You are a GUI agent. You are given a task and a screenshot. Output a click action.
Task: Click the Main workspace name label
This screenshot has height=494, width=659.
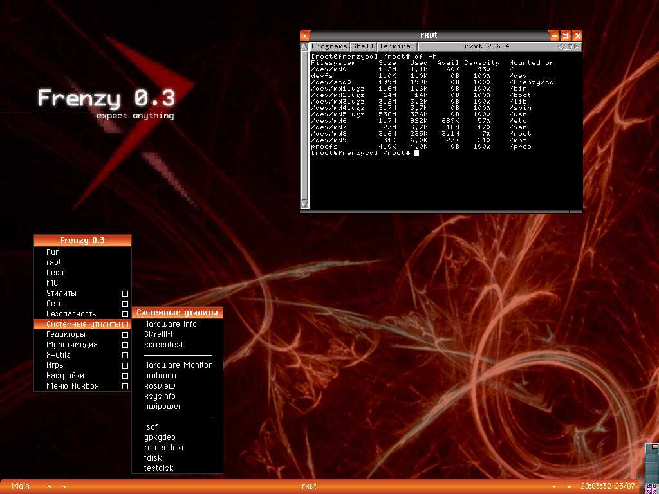pyautogui.click(x=21, y=486)
